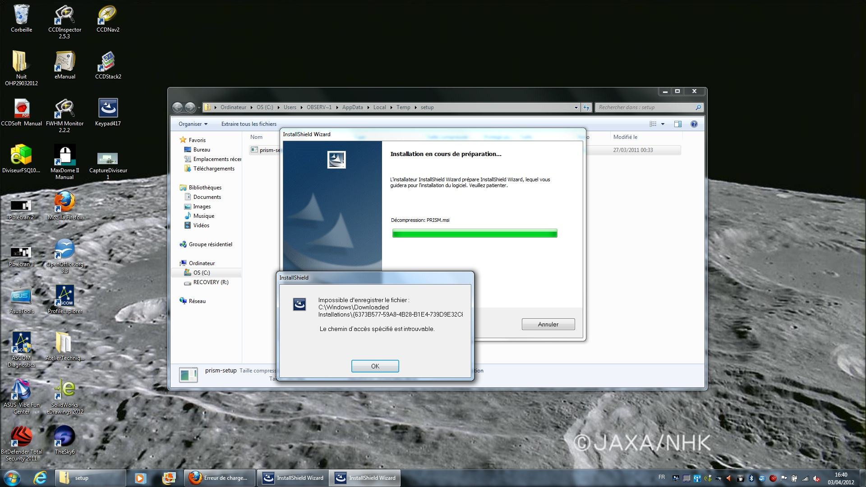Image resolution: width=866 pixels, height=487 pixels.
Task: Click the Annuler button in the wizard
Action: 548,324
